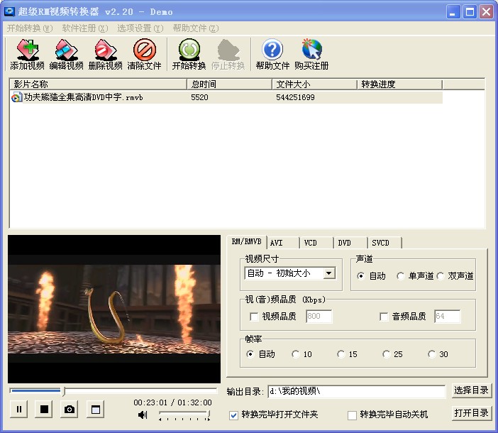Click the 选择目录 button

click(x=471, y=390)
